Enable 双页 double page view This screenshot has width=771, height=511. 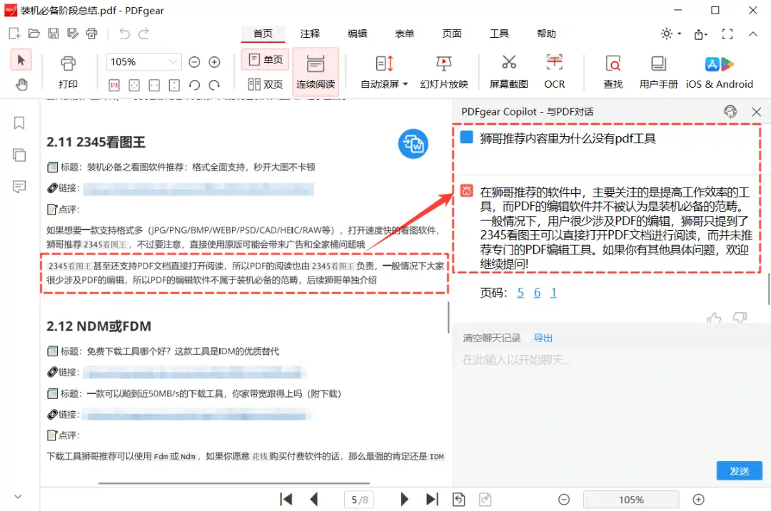266,84
